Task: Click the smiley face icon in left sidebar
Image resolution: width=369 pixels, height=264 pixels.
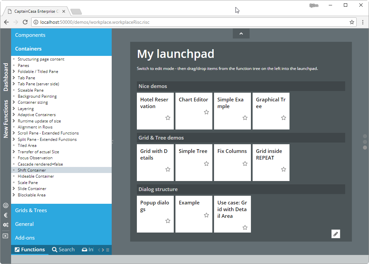Action: pos(5,205)
